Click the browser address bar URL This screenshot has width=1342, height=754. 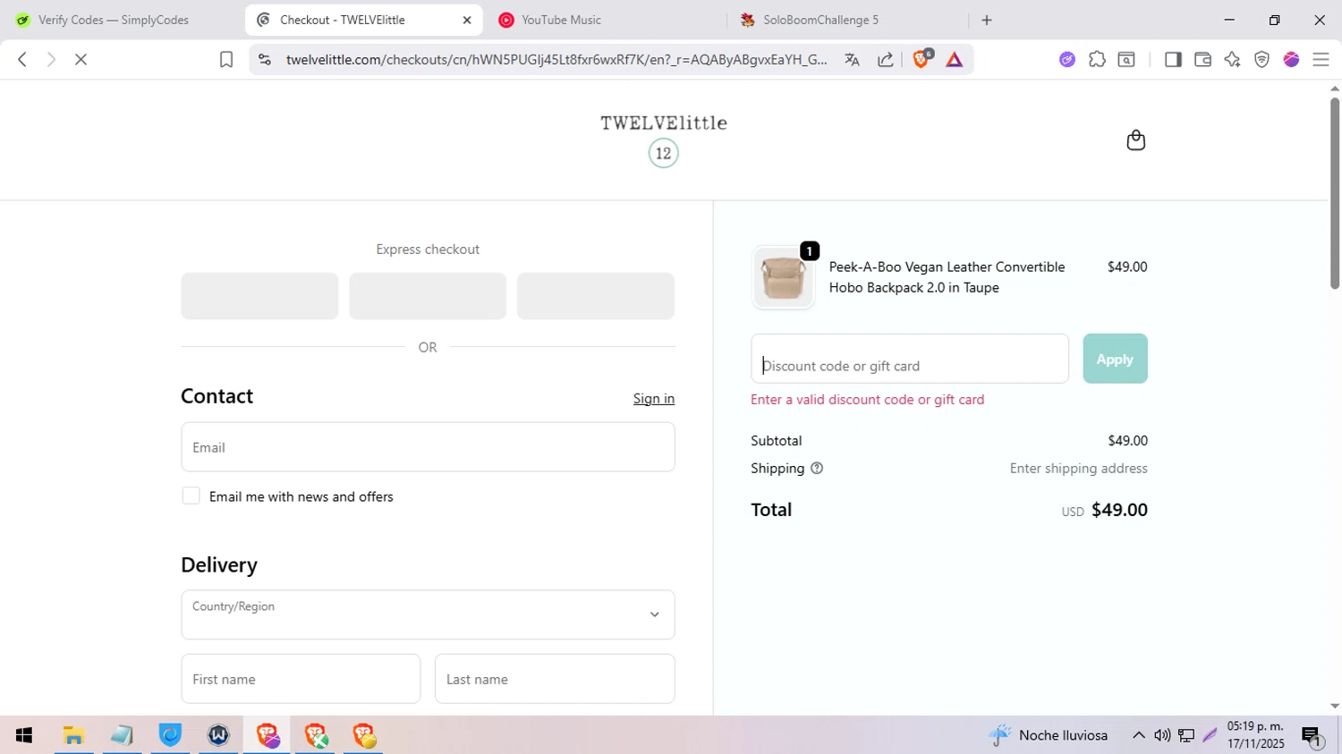tap(556, 59)
